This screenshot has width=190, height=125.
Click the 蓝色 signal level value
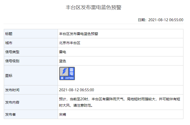(x=62, y=61)
